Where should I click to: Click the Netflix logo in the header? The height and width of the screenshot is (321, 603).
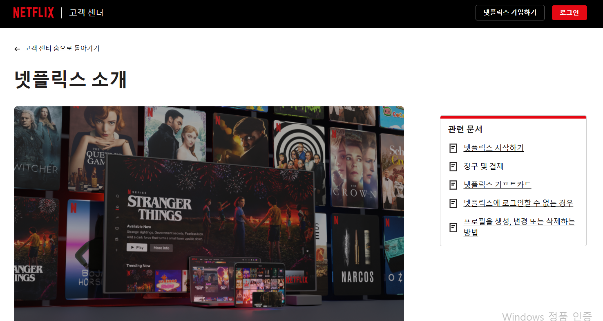tap(33, 13)
